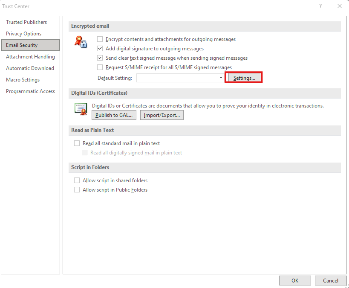Click inside the Default Setting field
This screenshot has width=349, height=288.
tap(177, 78)
